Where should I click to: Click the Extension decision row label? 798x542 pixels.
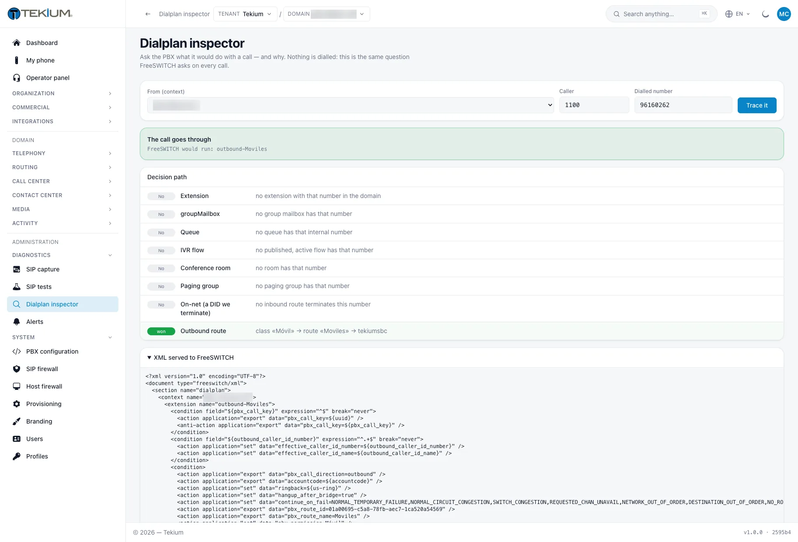coord(194,196)
